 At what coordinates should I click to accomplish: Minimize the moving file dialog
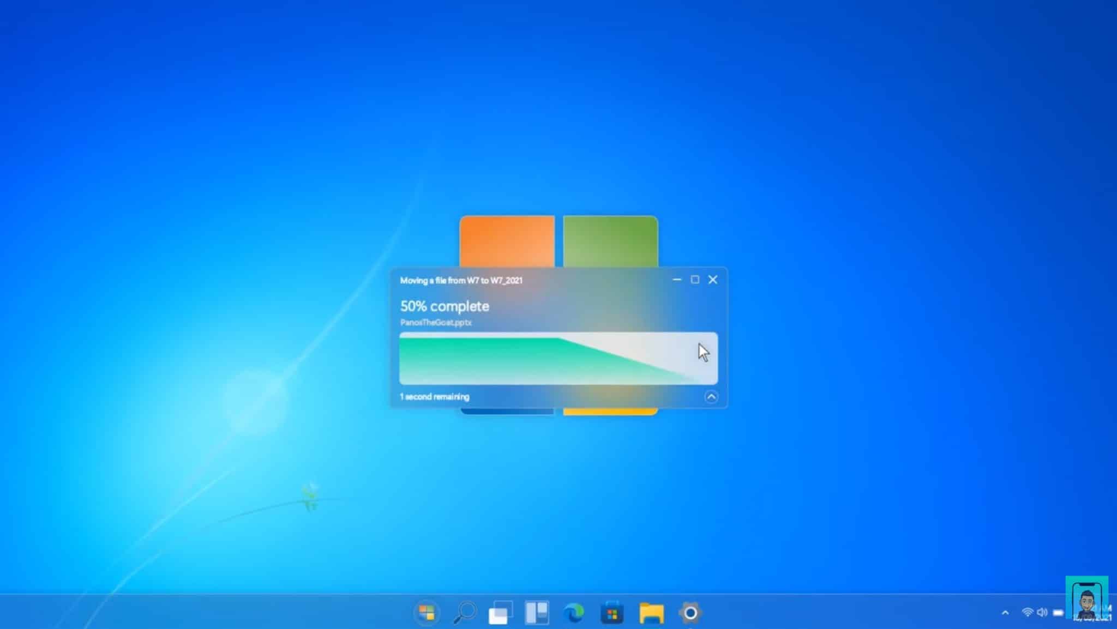[x=677, y=280]
